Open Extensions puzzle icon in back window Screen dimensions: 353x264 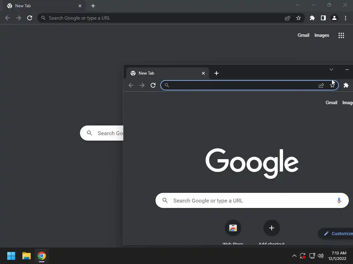pyautogui.click(x=312, y=18)
